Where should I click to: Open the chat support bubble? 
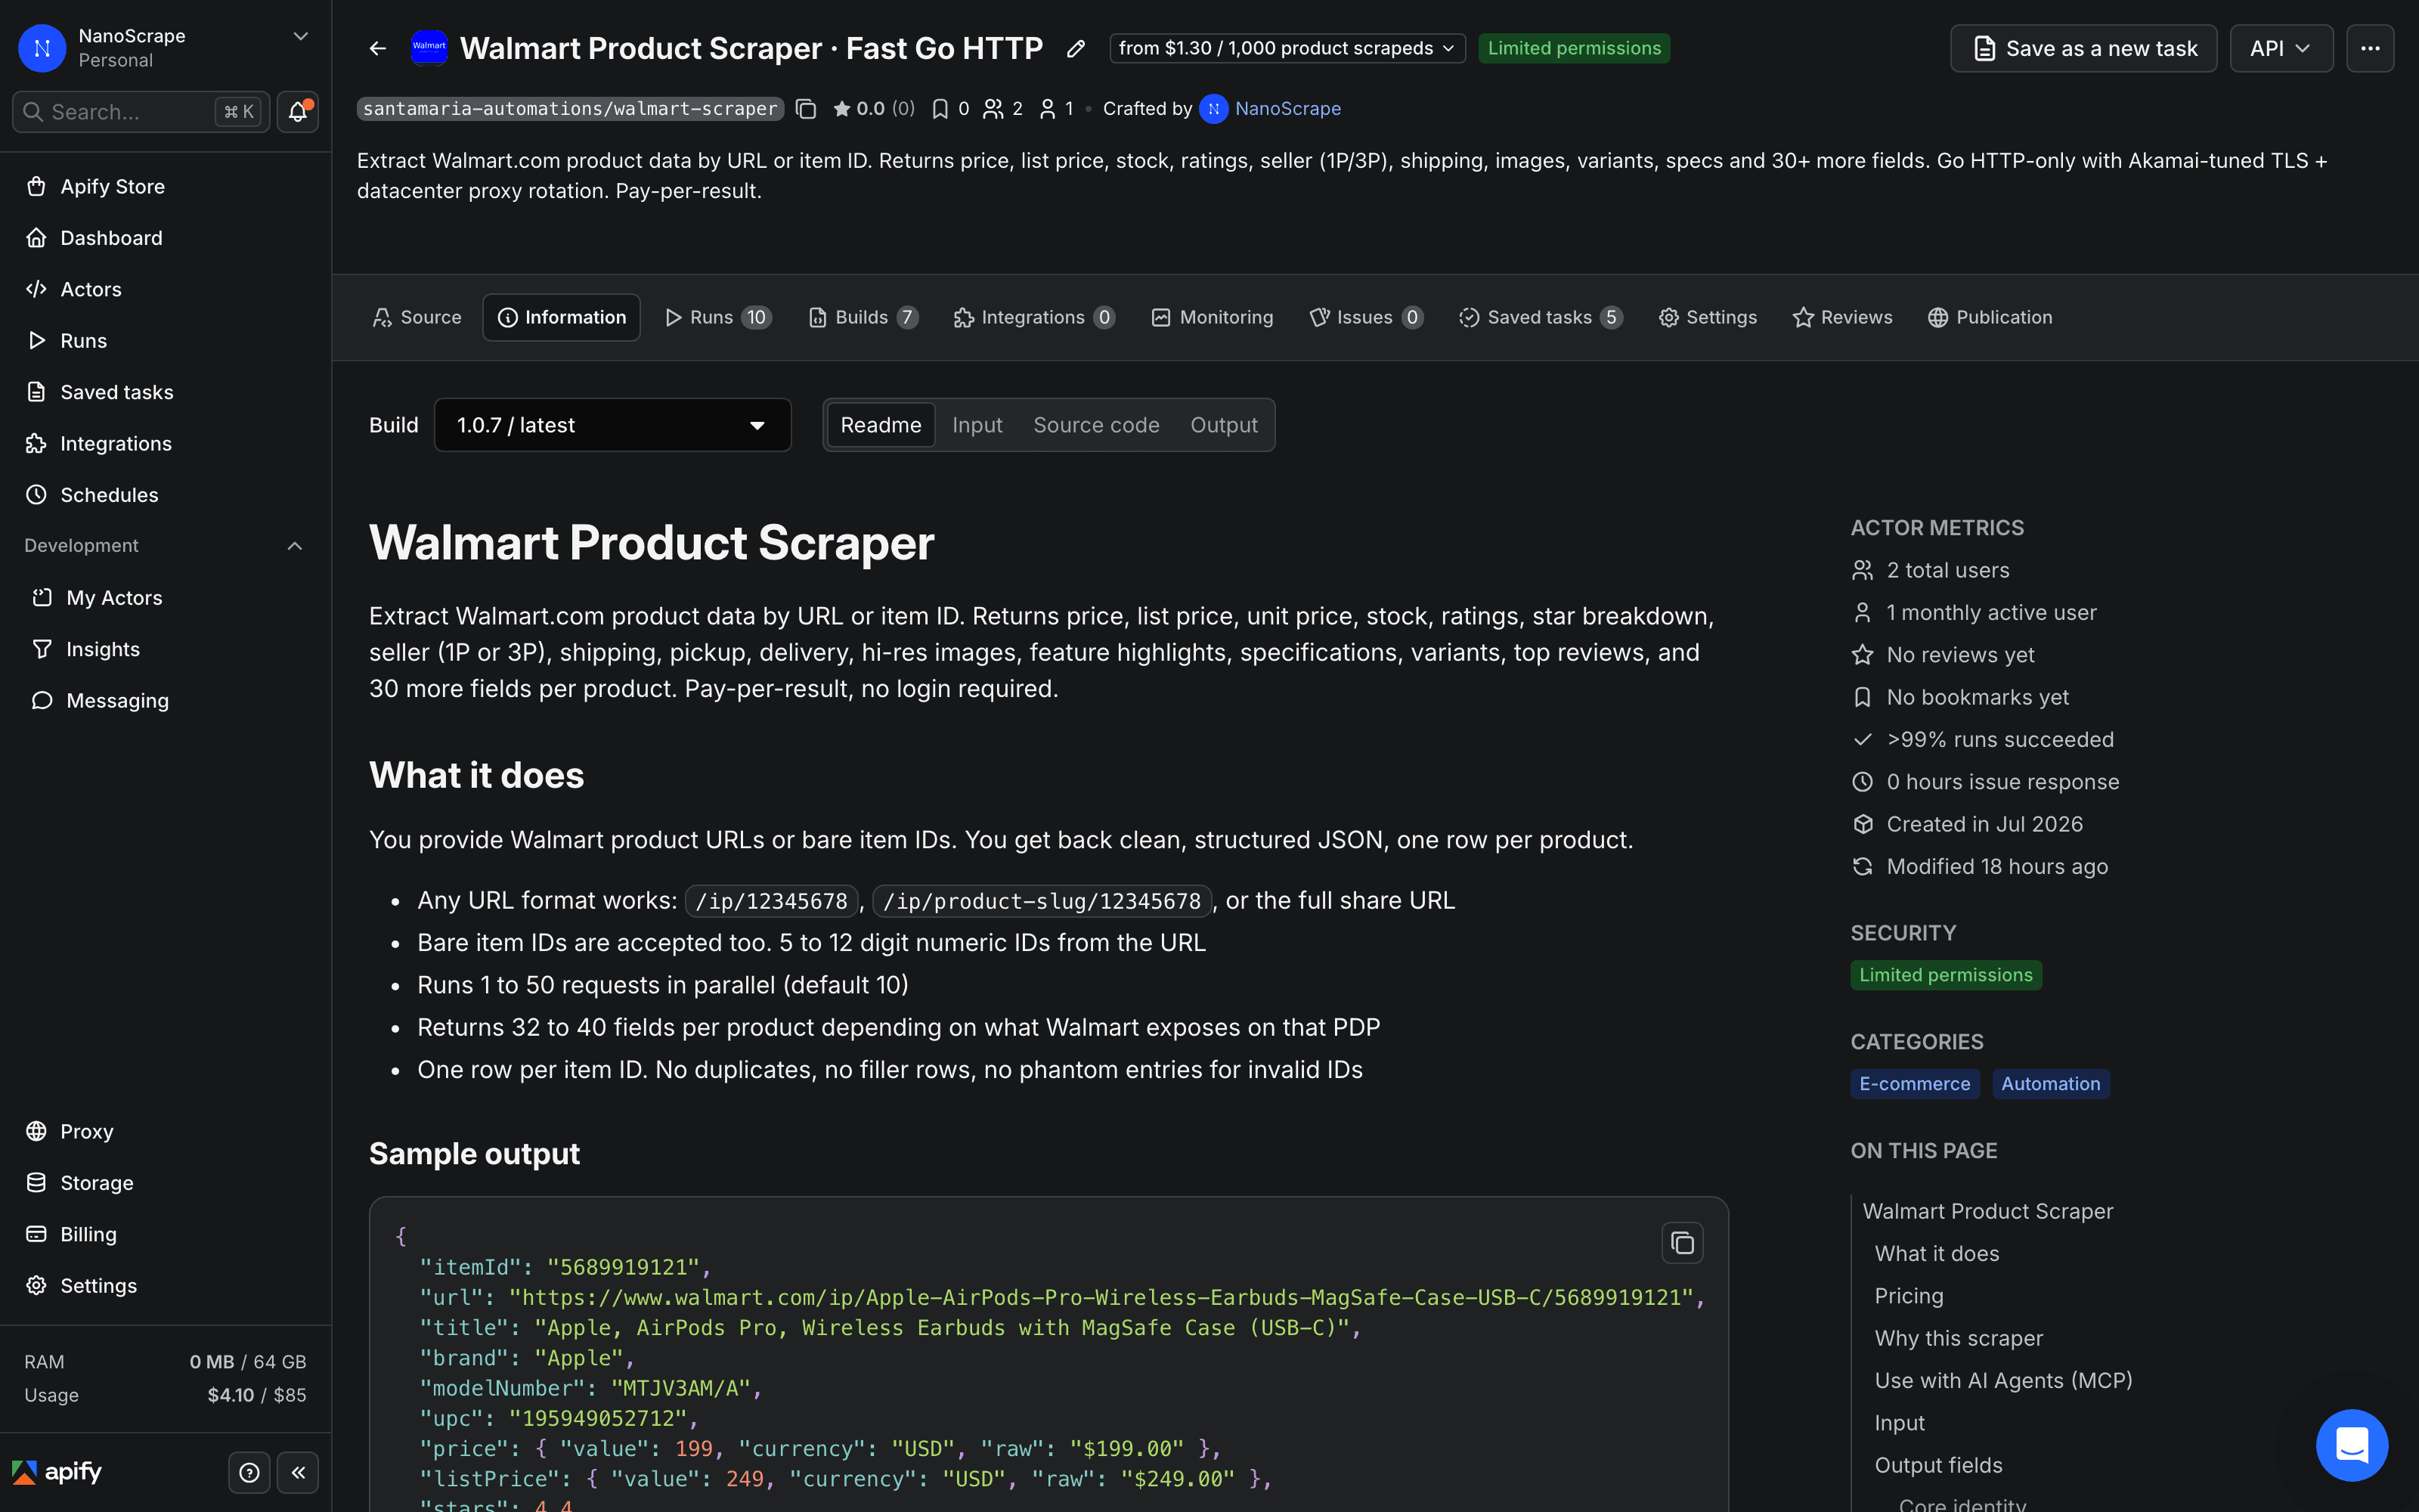(x=2351, y=1444)
